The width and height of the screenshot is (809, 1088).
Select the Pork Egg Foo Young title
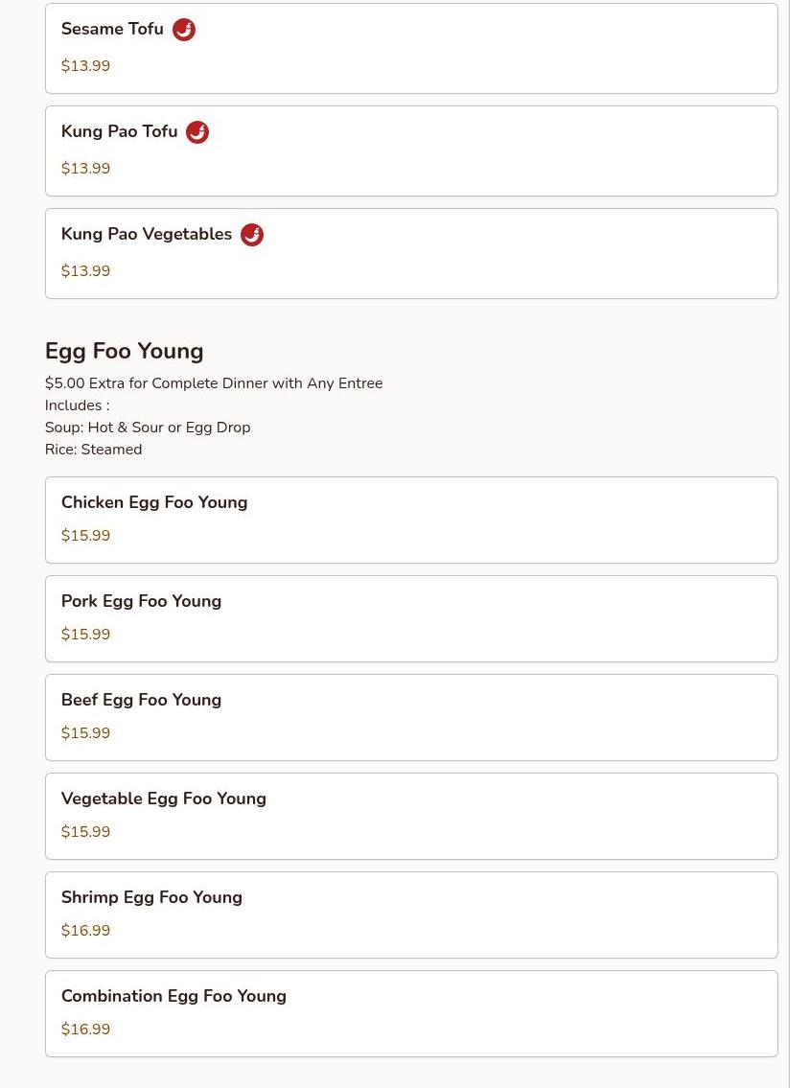coord(141,601)
